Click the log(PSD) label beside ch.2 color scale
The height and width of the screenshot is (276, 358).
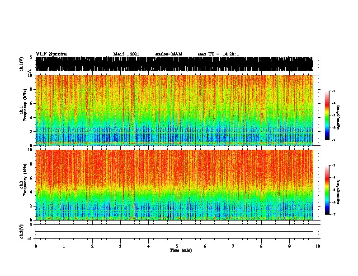(339, 192)
